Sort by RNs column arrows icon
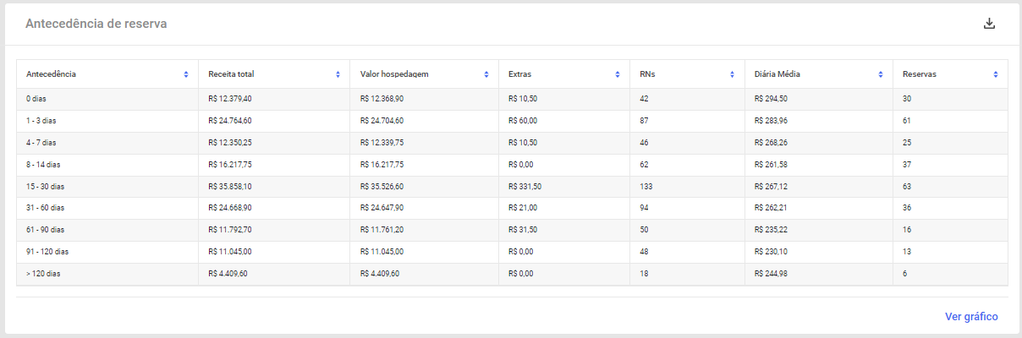 (733, 74)
